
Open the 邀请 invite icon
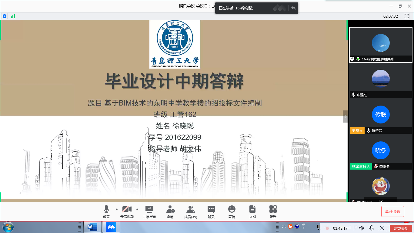pyautogui.click(x=170, y=211)
